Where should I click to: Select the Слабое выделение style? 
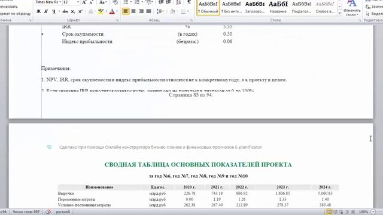click(x=325, y=7)
